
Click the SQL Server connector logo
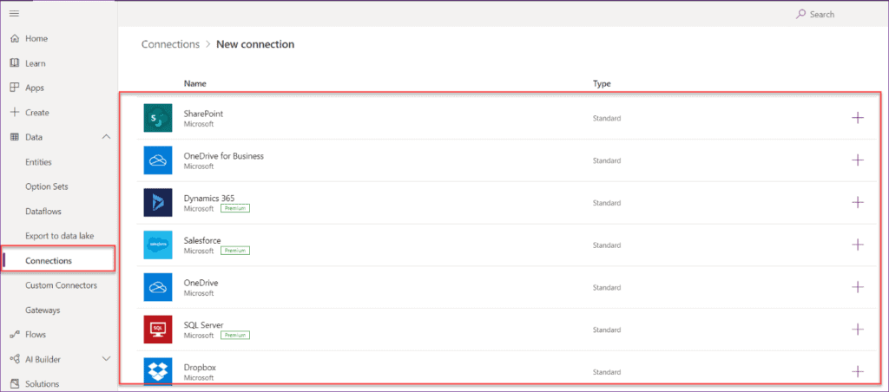tap(158, 329)
